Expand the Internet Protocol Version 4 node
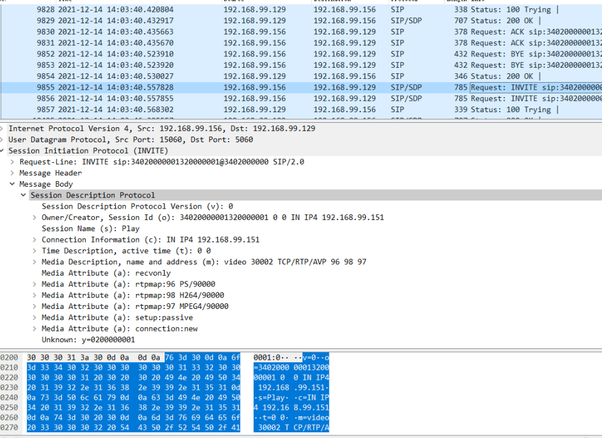The height and width of the screenshot is (438, 602). point(3,128)
